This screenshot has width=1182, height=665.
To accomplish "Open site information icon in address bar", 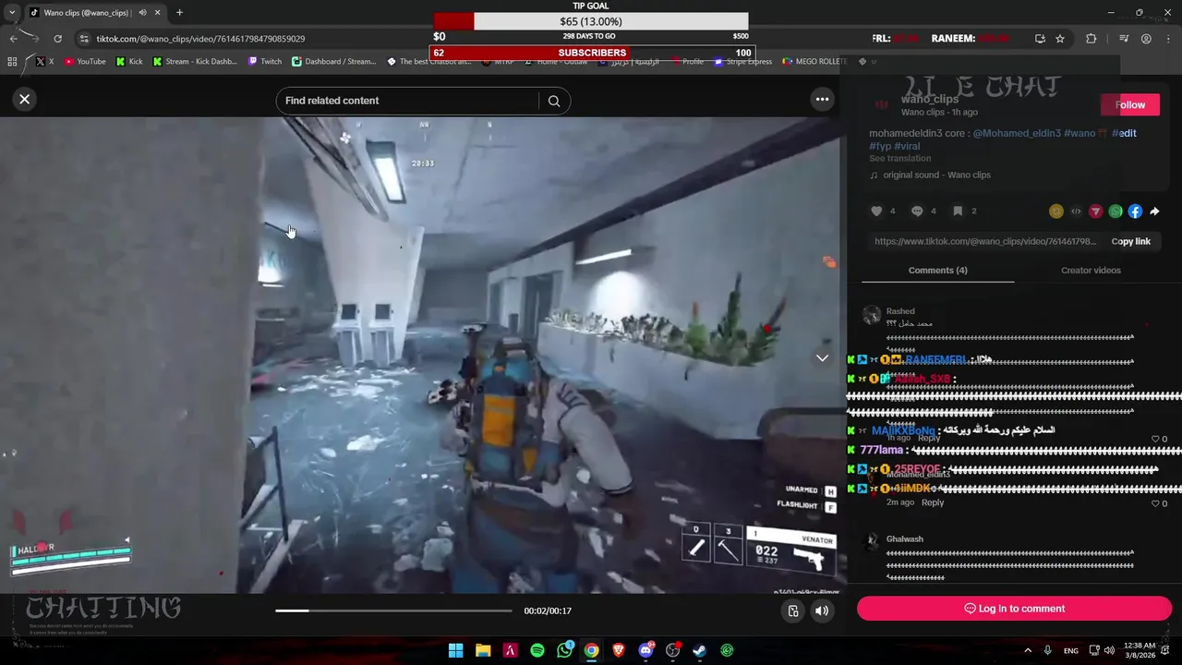I will pyautogui.click(x=84, y=39).
